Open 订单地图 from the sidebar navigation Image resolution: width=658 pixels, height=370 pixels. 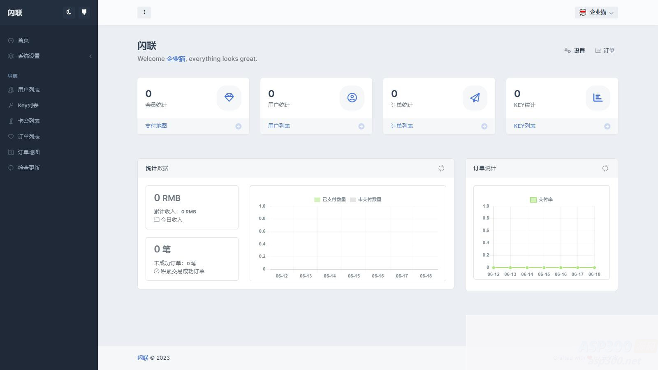click(28, 152)
